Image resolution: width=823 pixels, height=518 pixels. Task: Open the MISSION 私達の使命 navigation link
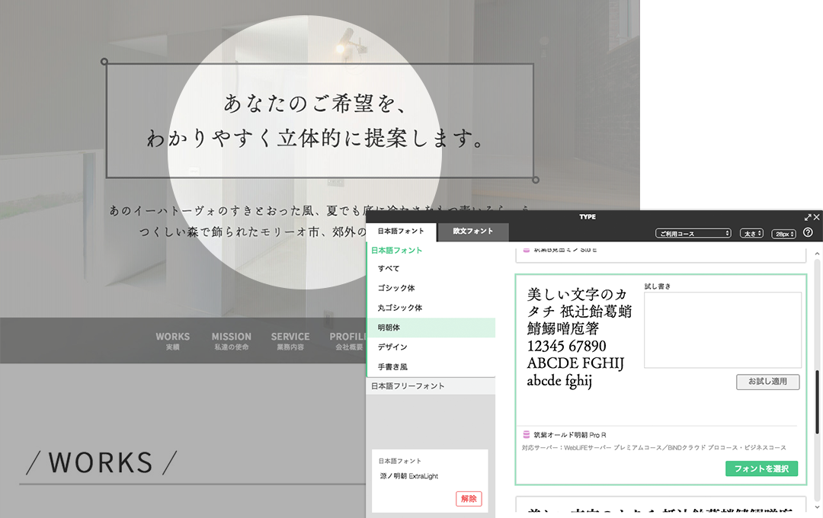click(x=231, y=341)
